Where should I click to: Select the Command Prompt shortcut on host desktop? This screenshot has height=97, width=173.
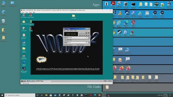tap(133, 5)
